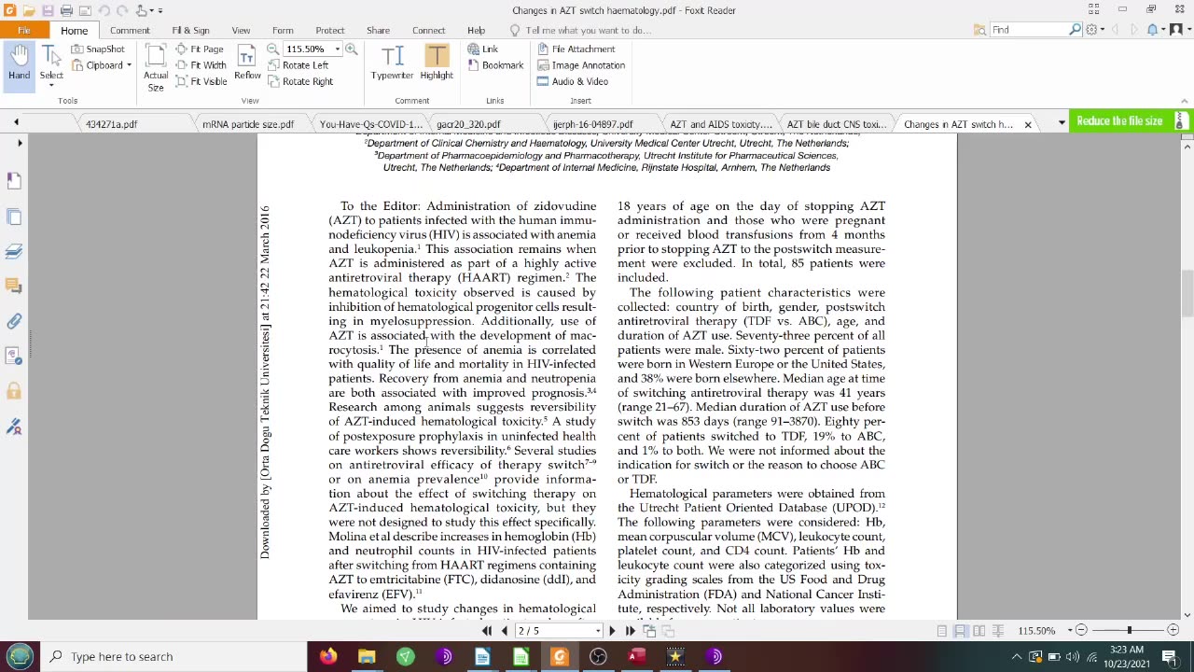This screenshot has height=672, width=1194.
Task: Click the Save icon in quick access
Action: (x=48, y=10)
